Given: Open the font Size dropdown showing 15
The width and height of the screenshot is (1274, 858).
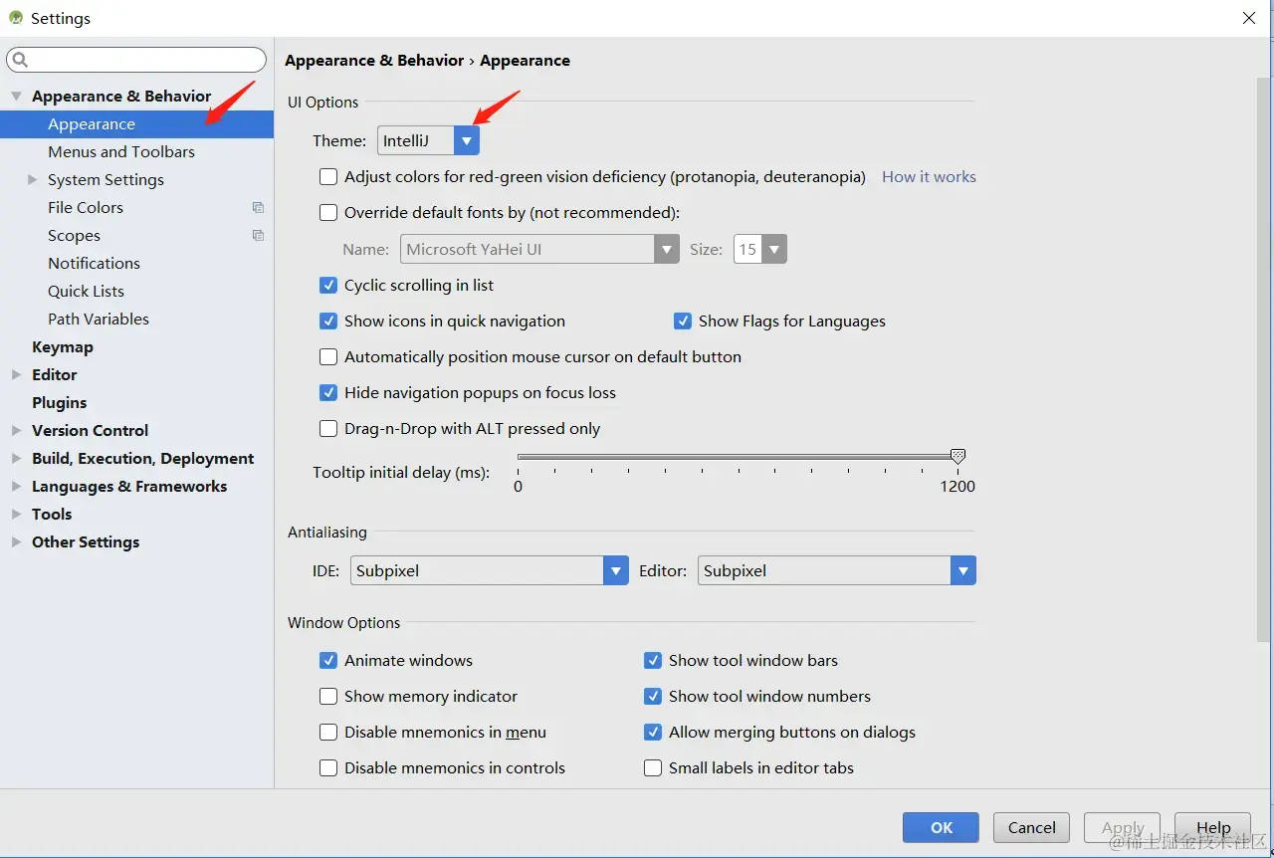Looking at the screenshot, I should [760, 249].
